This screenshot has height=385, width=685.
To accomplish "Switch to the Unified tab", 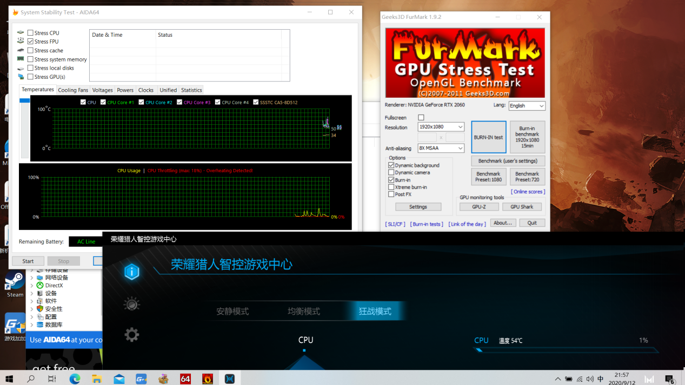I will pyautogui.click(x=168, y=90).
